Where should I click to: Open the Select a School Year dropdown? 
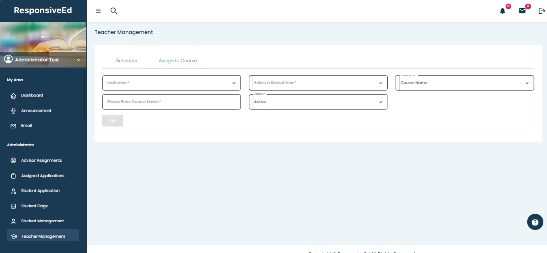[x=318, y=83]
